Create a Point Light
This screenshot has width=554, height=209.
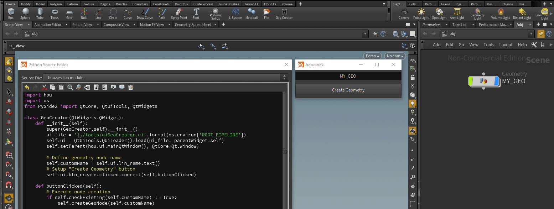pos(421,14)
